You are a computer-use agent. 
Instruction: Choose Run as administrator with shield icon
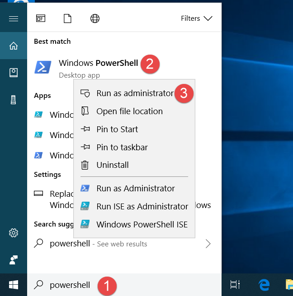pyautogui.click(x=134, y=93)
